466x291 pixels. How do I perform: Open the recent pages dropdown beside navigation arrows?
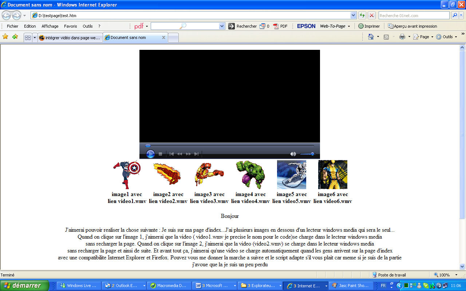pyautogui.click(x=25, y=16)
